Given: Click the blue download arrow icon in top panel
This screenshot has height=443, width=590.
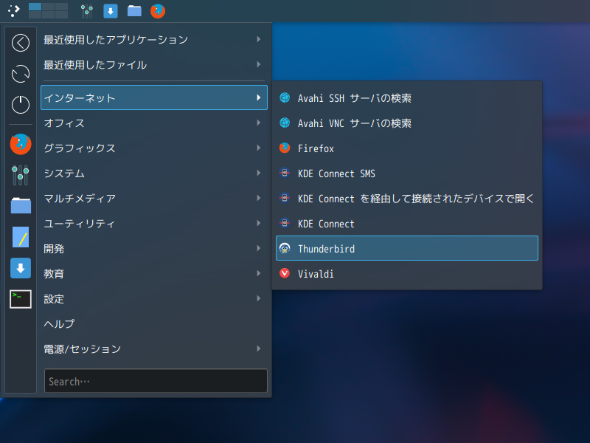Looking at the screenshot, I should coord(111,11).
